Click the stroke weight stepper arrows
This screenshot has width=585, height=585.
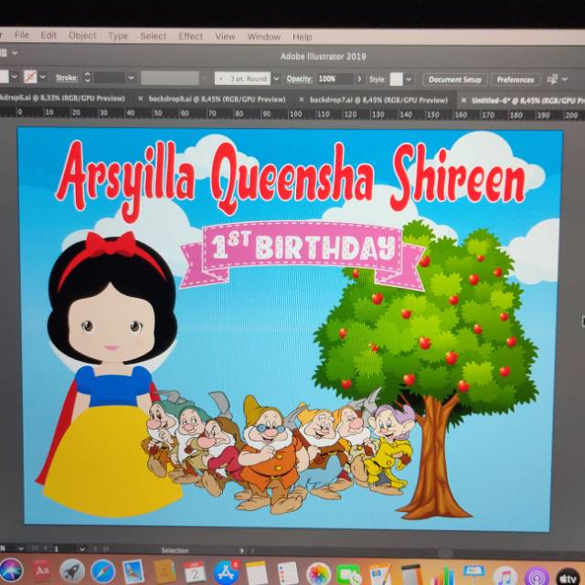[88, 77]
